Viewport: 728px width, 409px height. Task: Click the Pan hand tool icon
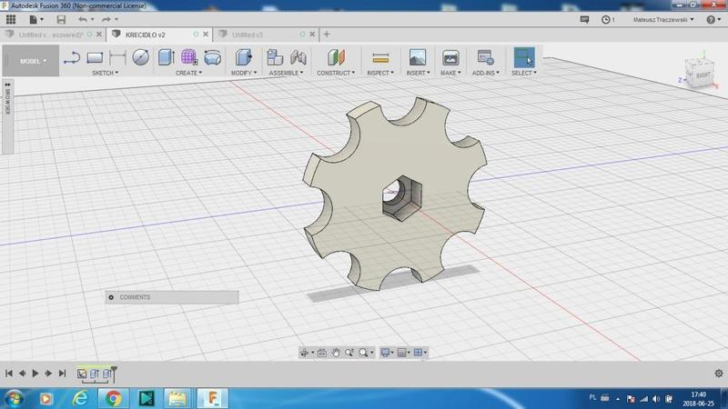[x=336, y=353]
